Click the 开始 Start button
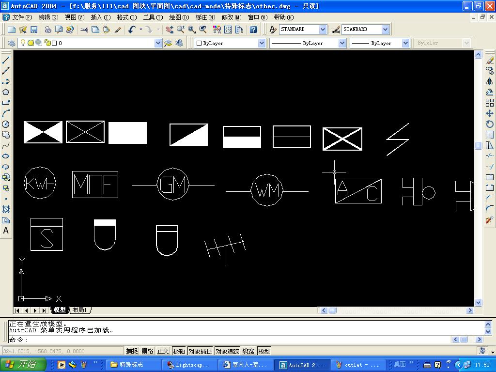The image size is (496, 372). coord(23,365)
